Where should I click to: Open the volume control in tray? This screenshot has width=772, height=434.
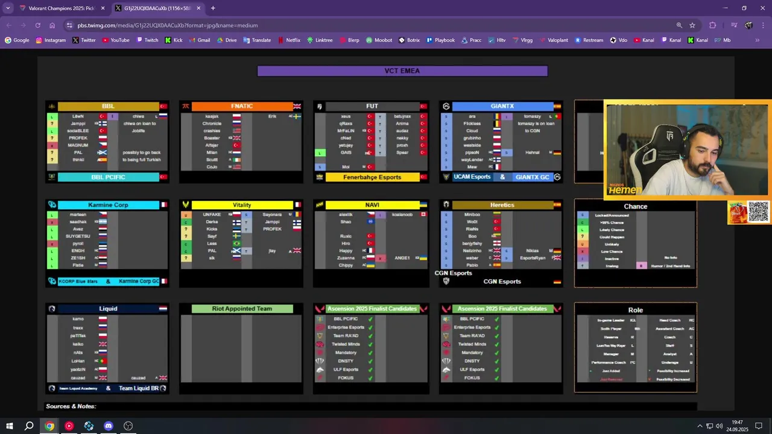click(x=720, y=426)
